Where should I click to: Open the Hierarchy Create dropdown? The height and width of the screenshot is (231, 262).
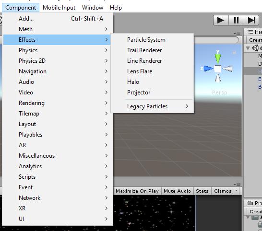(x=254, y=40)
